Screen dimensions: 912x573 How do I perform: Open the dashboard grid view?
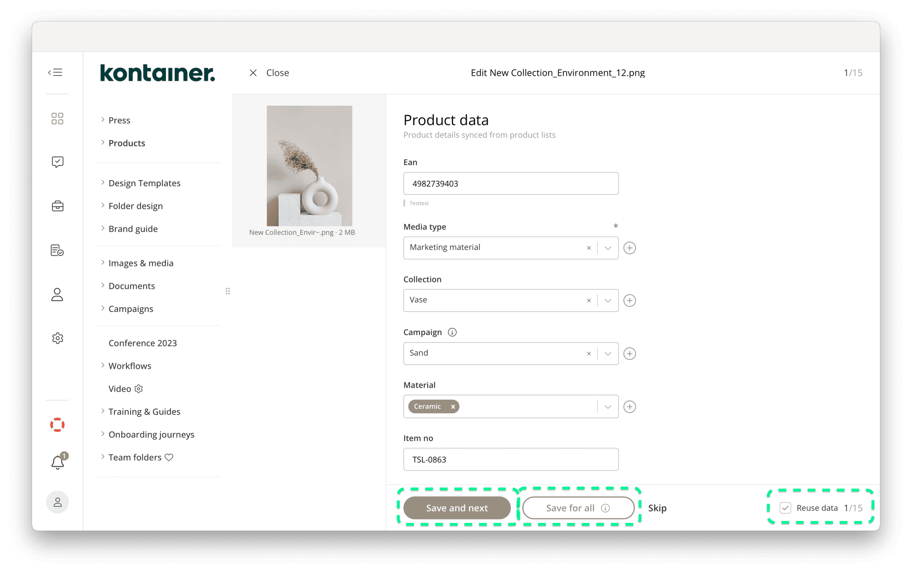click(x=57, y=119)
